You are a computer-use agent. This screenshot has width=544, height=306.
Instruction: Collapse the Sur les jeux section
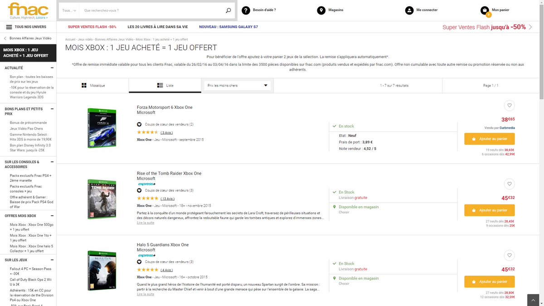click(x=52, y=260)
